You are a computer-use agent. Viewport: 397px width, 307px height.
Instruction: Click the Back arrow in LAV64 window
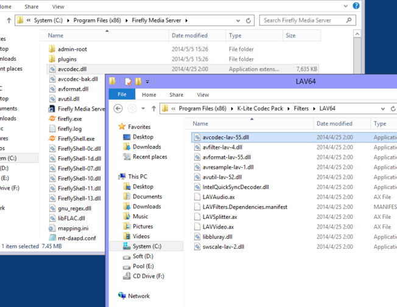click(118, 109)
